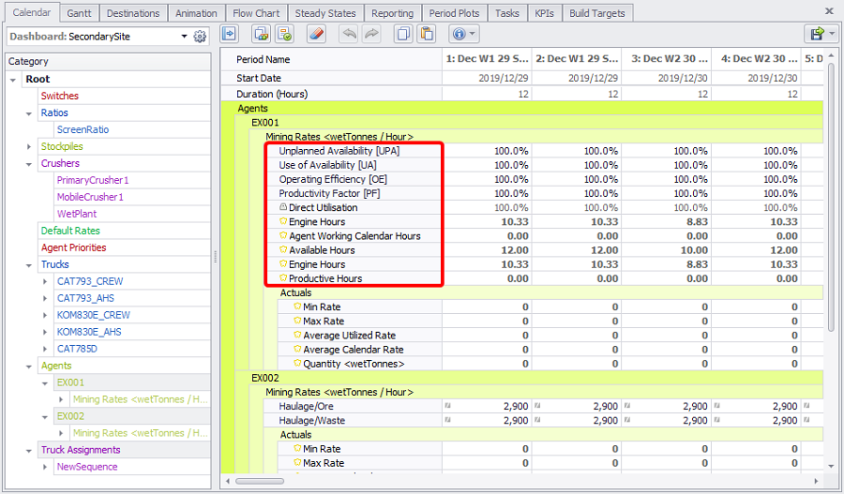844x494 pixels.
Task: Open dashboard settings gear icon
Action: (x=200, y=37)
